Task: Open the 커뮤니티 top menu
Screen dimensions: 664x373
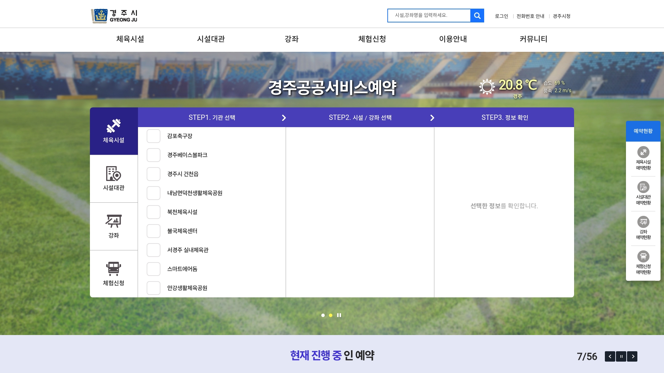Action: coord(534,39)
